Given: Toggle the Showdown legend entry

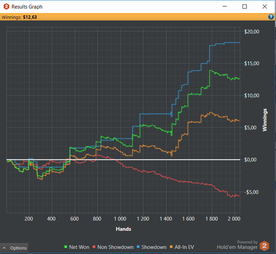Looking at the screenshot, I should tap(151, 247).
